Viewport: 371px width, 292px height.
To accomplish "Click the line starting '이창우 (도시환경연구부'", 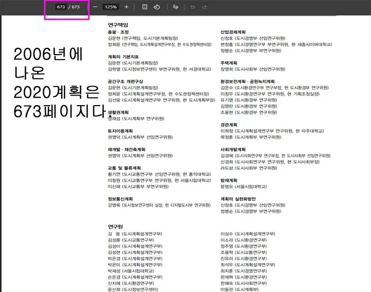I will 270,93.
